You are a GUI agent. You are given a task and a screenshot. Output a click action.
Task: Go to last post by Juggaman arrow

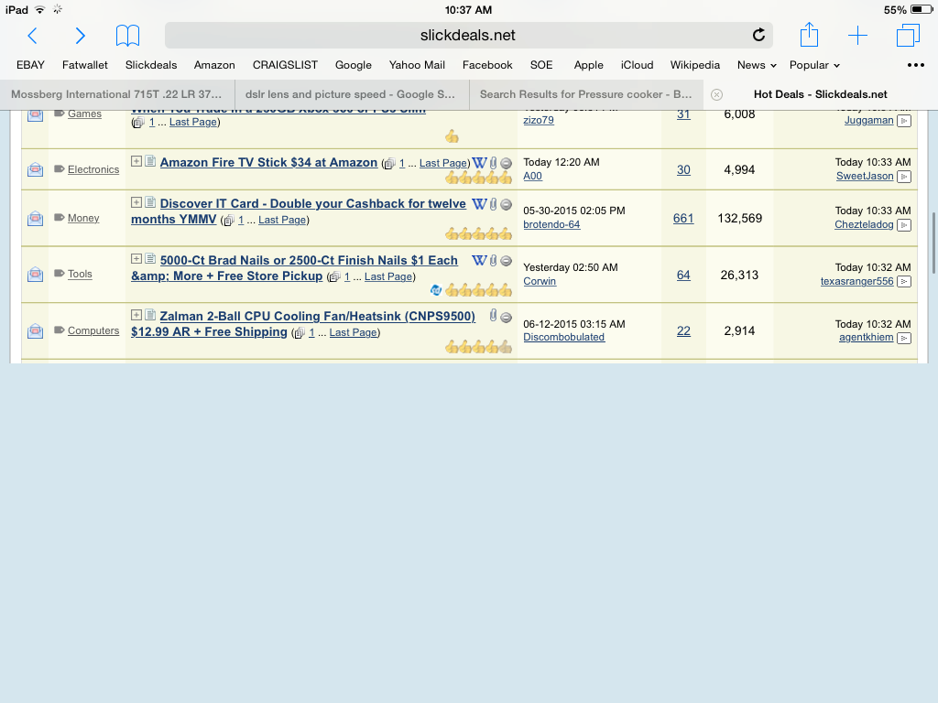[904, 121]
